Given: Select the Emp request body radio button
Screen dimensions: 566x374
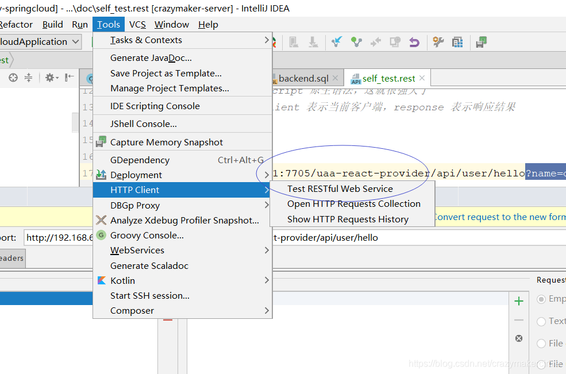Looking at the screenshot, I should [541, 299].
